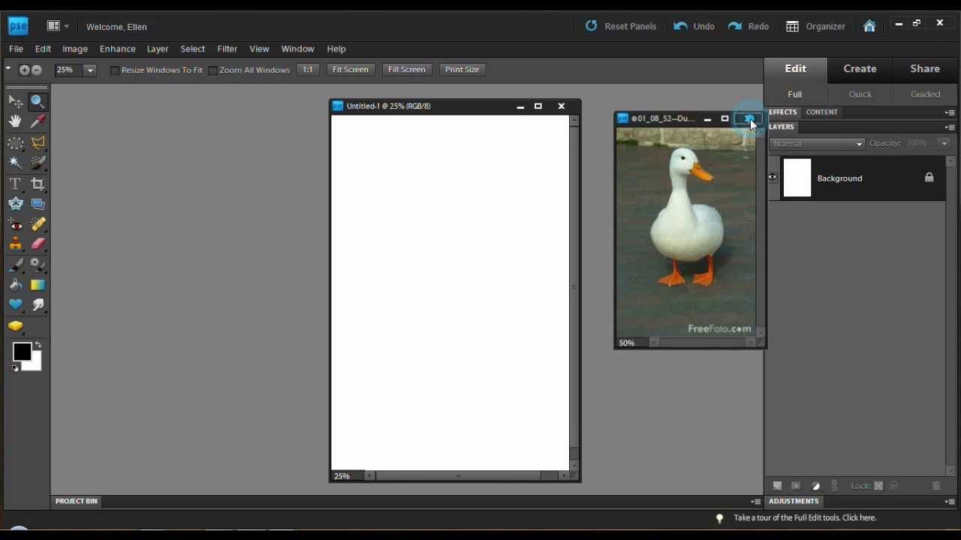The image size is (961, 540).
Task: Click the Fit Screen button
Action: click(351, 69)
